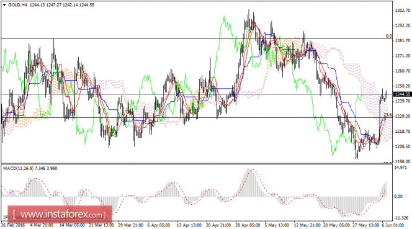Click the 4 Mar 21:00 time label
The width and height of the screenshot is (412, 229).
42,225
